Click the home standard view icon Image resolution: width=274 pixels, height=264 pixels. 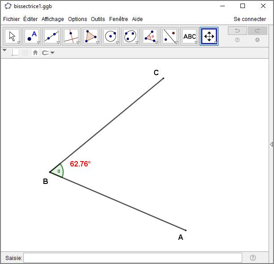click(35, 52)
